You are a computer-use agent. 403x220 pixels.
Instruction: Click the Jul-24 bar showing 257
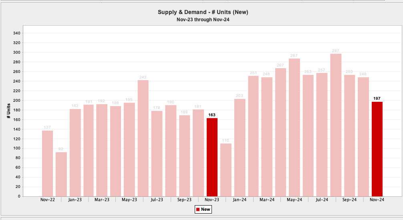[x=322, y=134]
